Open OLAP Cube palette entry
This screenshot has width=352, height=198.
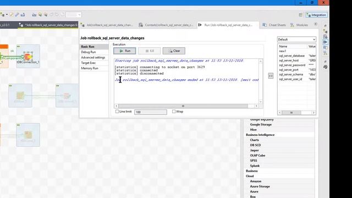[257, 155]
